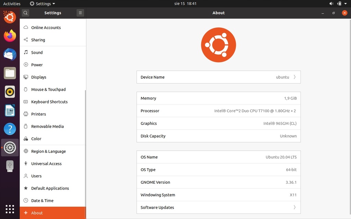Click the Sharing icon in sidebar

26,40
